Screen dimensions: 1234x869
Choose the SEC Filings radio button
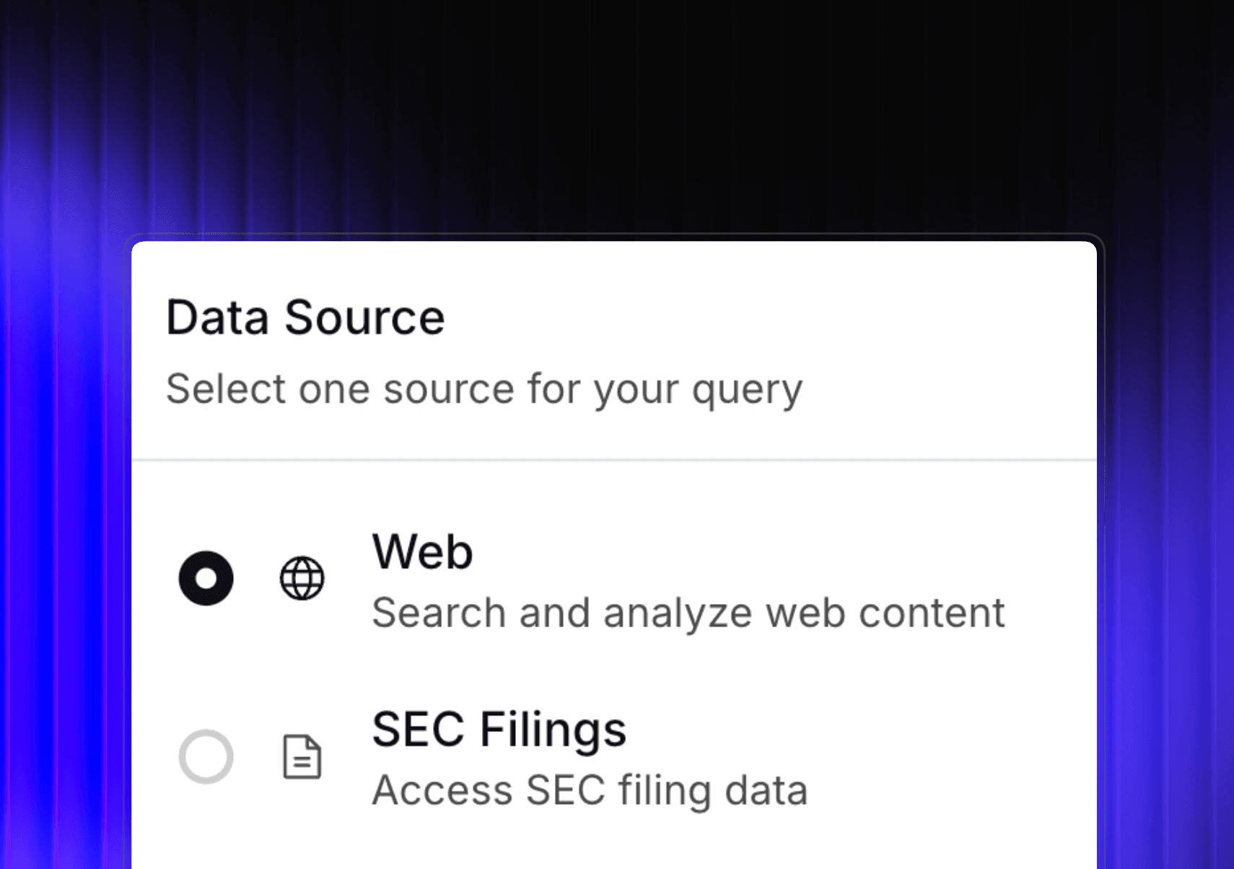(x=206, y=756)
